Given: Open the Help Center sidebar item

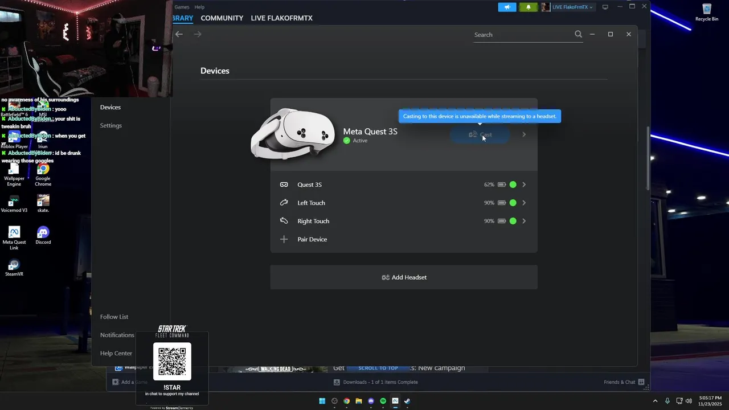Looking at the screenshot, I should point(116,353).
